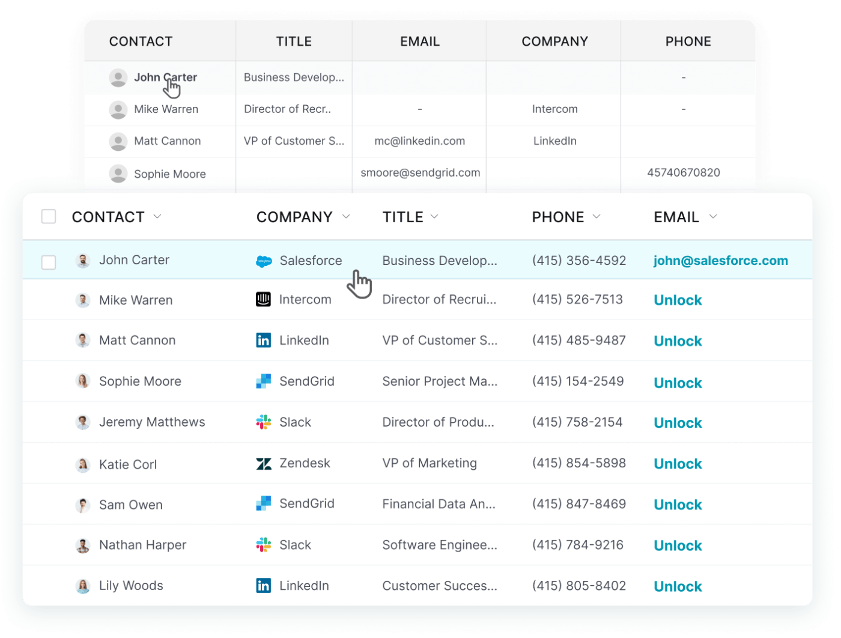Click Matt Cannon's gray placeholder avatar in upper table
This screenshot has width=841, height=638.
click(x=118, y=141)
